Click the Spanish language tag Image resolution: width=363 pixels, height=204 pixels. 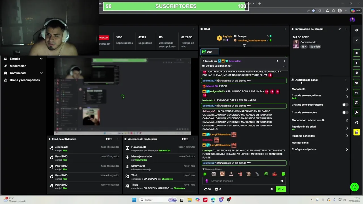[315, 46]
